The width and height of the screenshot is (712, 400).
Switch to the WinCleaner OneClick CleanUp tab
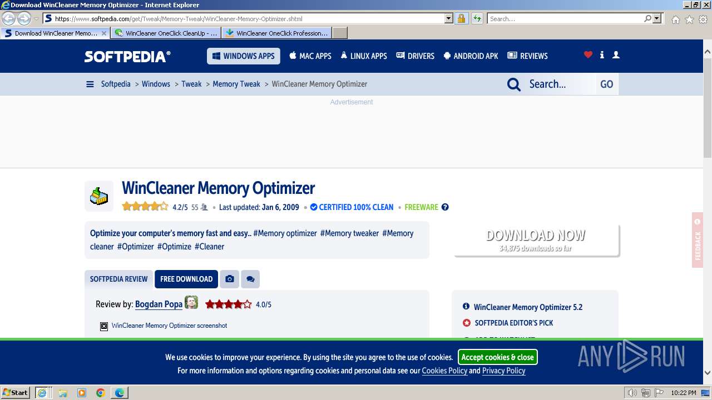[166, 33]
